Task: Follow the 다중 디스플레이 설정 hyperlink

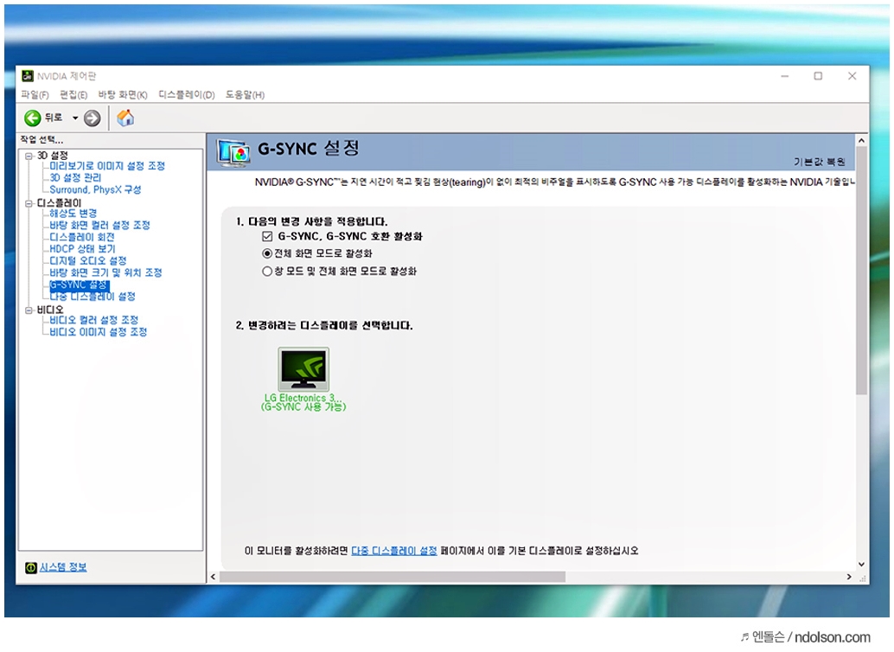Action: point(394,551)
